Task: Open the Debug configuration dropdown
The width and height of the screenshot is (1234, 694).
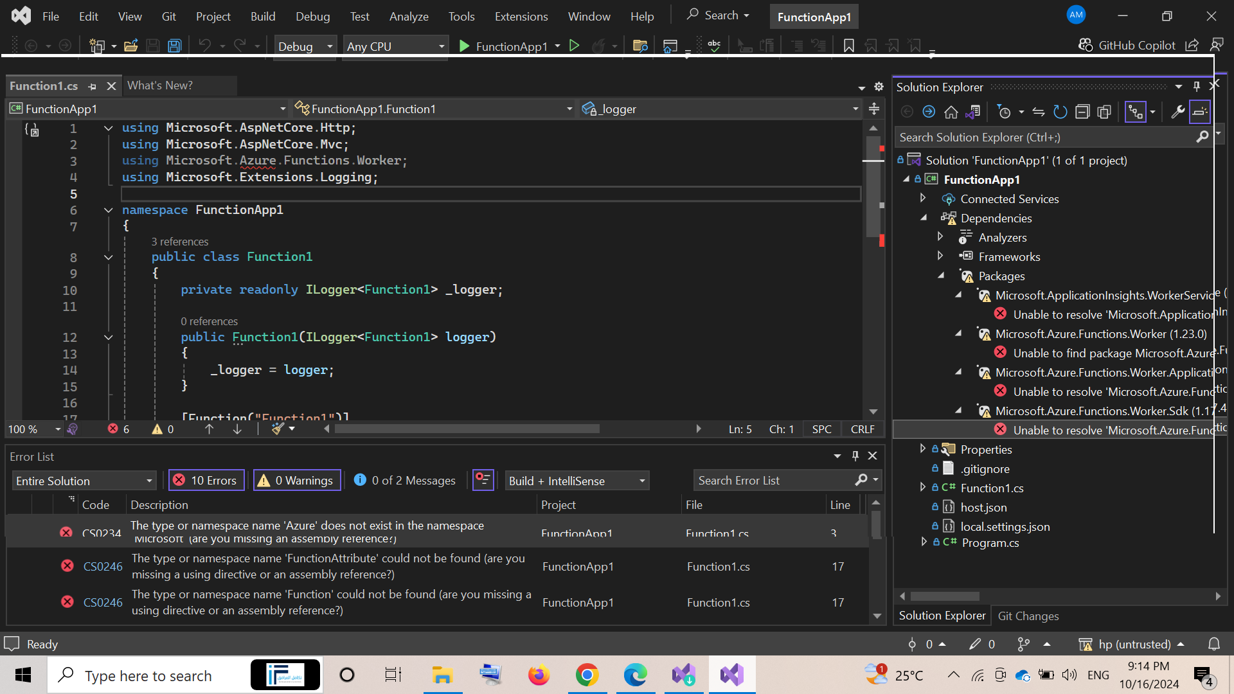Action: [305, 46]
